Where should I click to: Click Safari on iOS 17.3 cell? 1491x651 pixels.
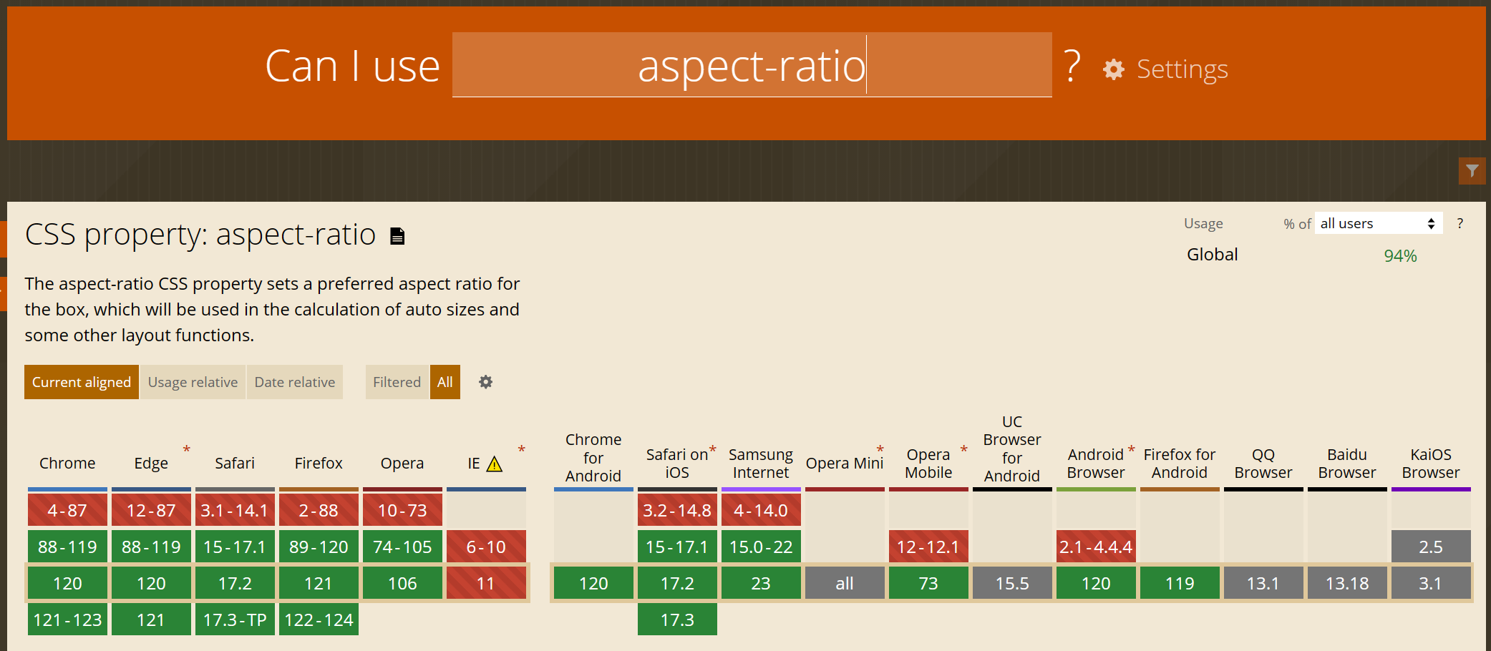[x=677, y=620]
